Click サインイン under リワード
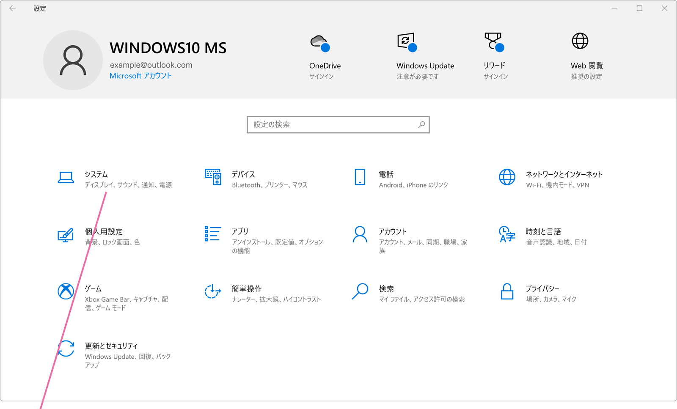Screen dimensions: 677x409 pyautogui.click(x=496, y=77)
